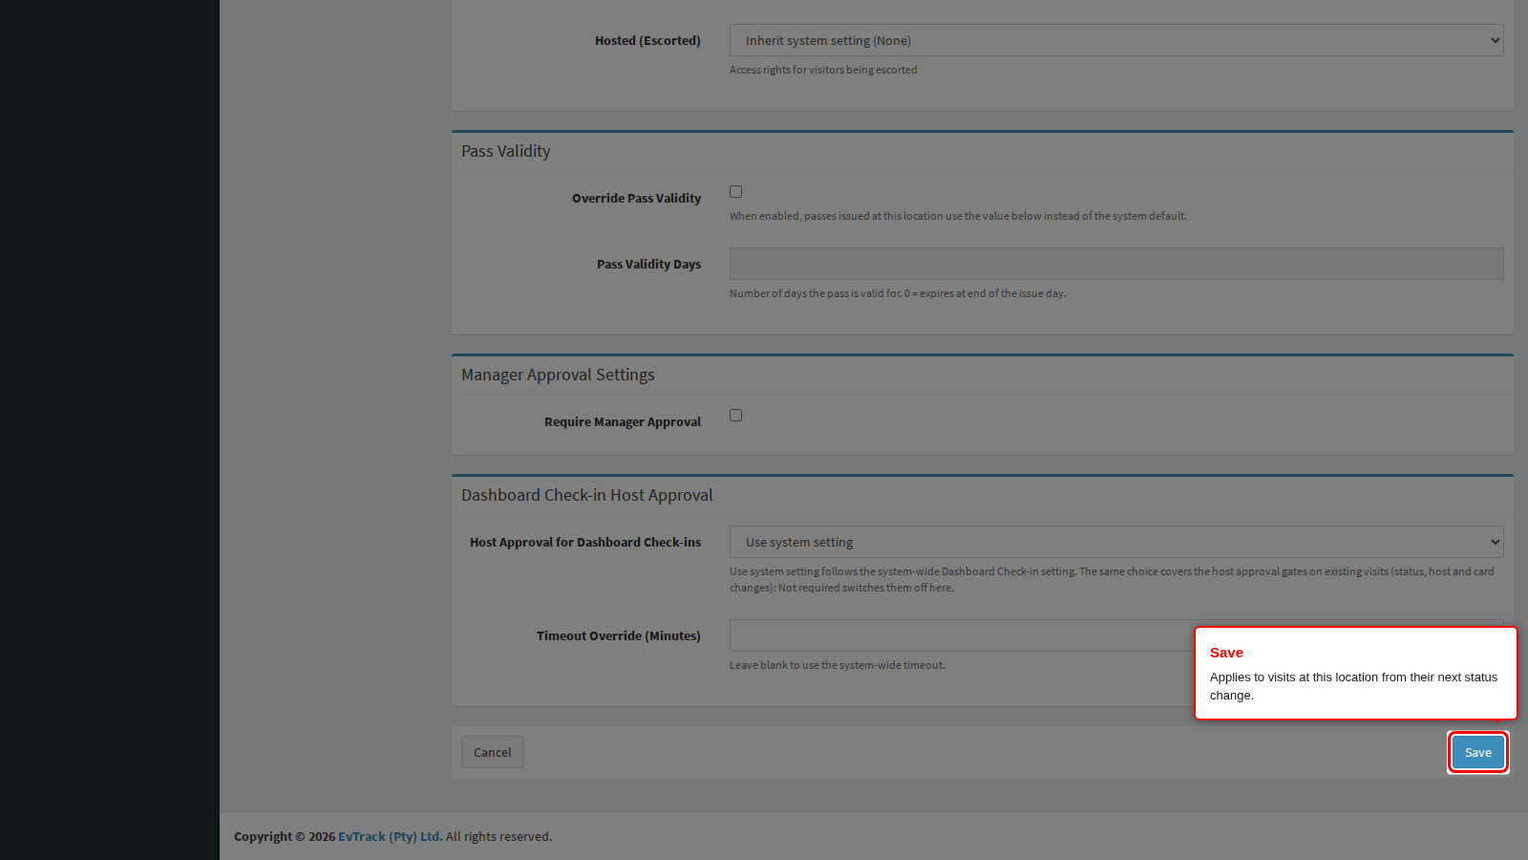Click the 'Number of days the pass is valid' hint
Image resolution: width=1528 pixels, height=860 pixels.
coord(898,293)
